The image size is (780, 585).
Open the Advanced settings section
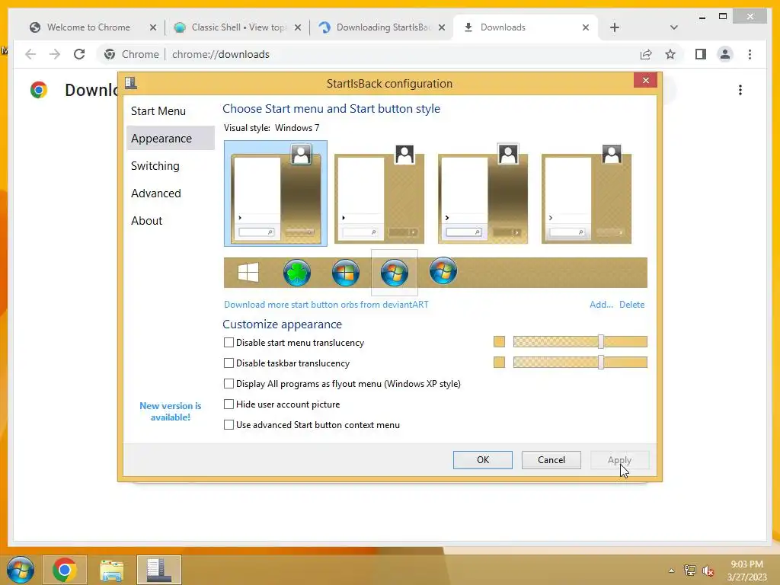170,193
